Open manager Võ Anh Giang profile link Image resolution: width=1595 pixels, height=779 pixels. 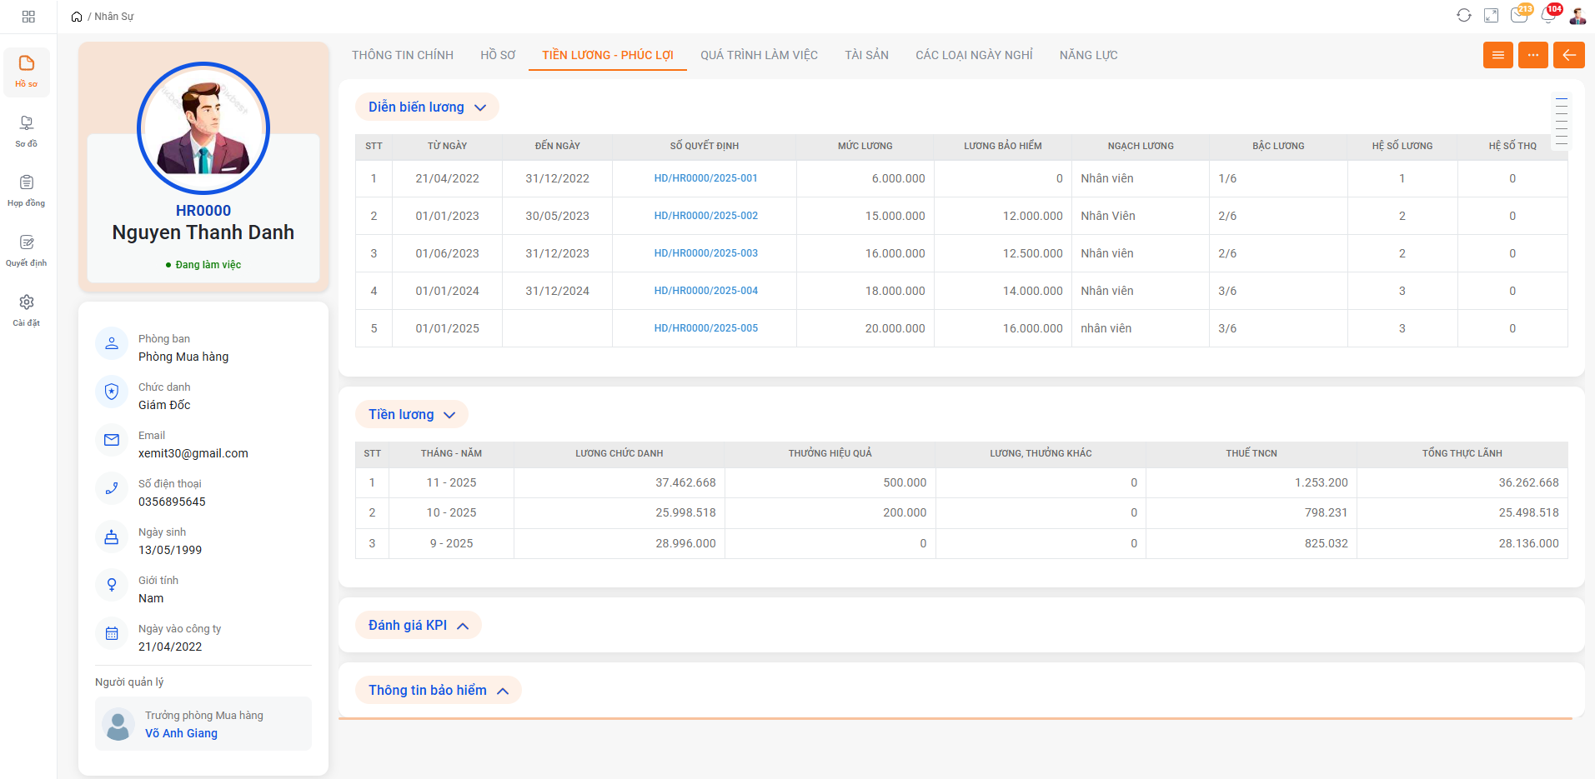coord(181,733)
